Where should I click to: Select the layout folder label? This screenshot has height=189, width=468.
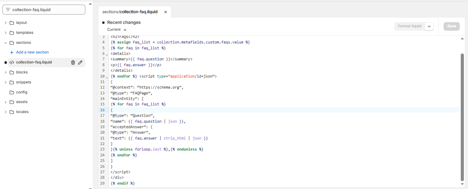point(21,23)
